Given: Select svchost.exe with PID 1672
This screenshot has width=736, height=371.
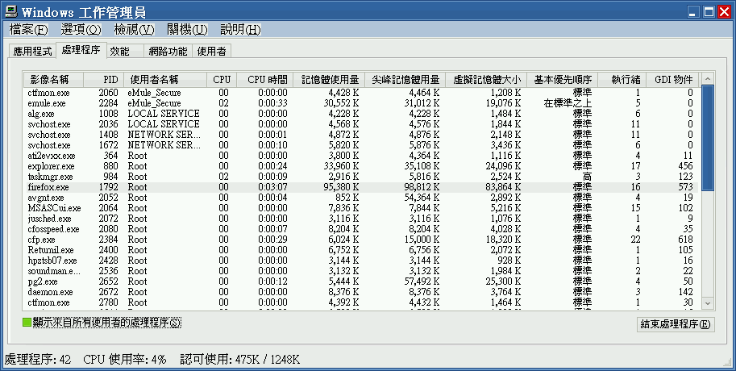Looking at the screenshot, I should click(x=360, y=145).
